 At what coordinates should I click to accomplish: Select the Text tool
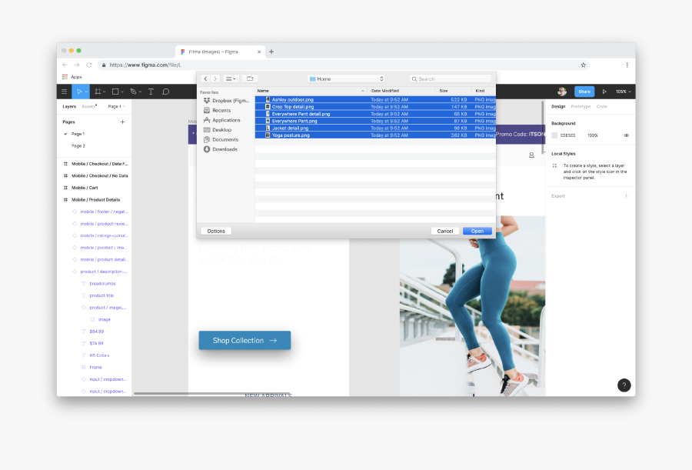coord(151,92)
